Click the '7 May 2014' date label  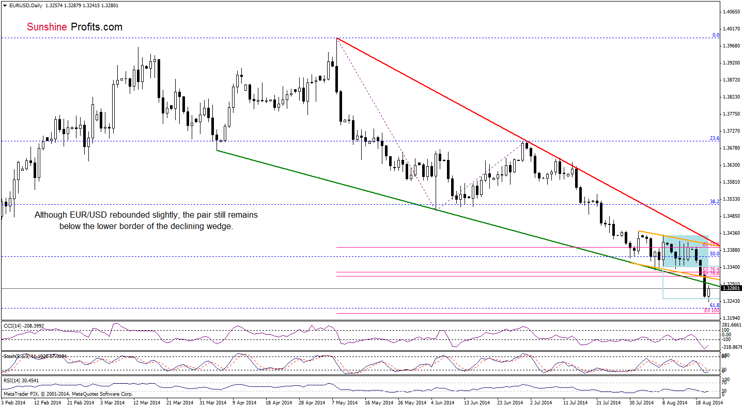click(345, 402)
